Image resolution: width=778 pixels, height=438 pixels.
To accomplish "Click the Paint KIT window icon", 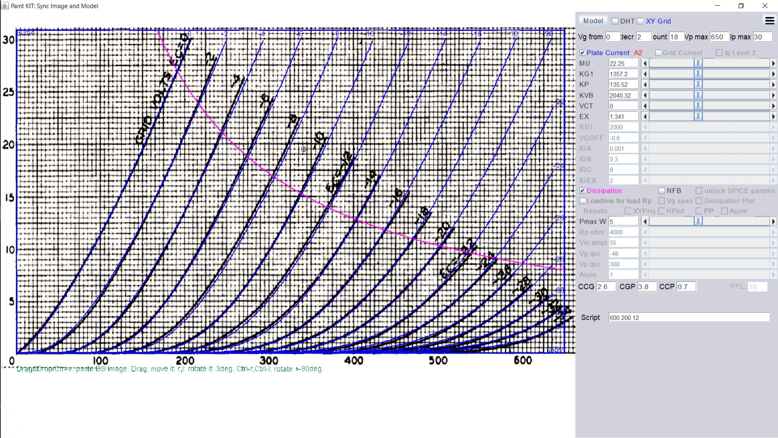I will coord(5,6).
